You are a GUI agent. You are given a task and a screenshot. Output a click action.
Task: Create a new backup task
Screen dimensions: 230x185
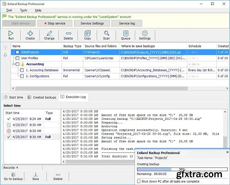[x=30, y=35]
